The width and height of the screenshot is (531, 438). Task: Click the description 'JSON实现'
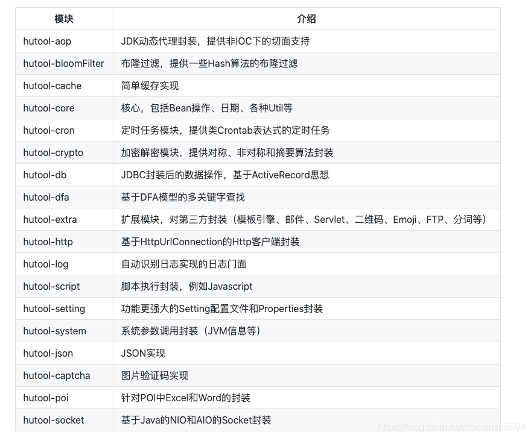(143, 354)
